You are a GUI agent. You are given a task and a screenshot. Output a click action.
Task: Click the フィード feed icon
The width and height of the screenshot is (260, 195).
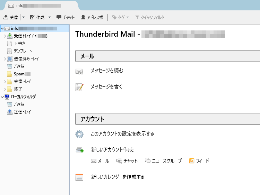191,161
